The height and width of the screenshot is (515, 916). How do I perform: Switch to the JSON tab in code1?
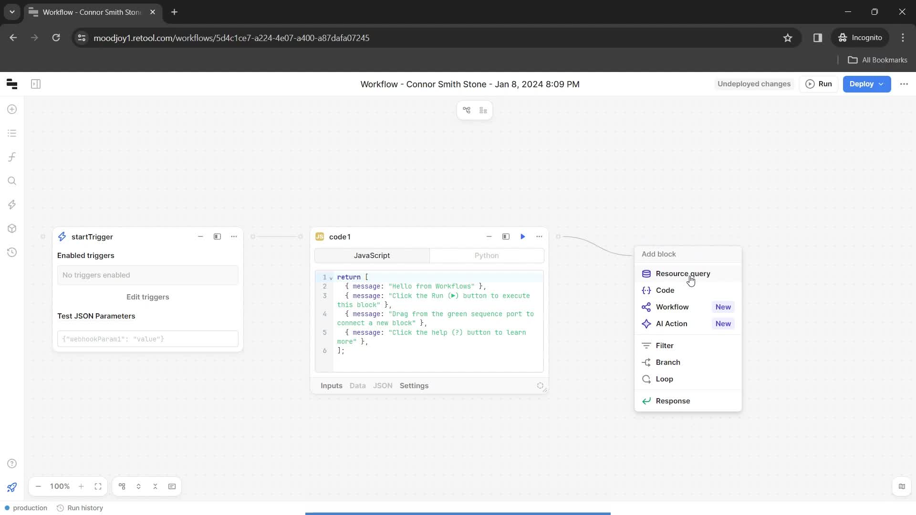point(383,385)
